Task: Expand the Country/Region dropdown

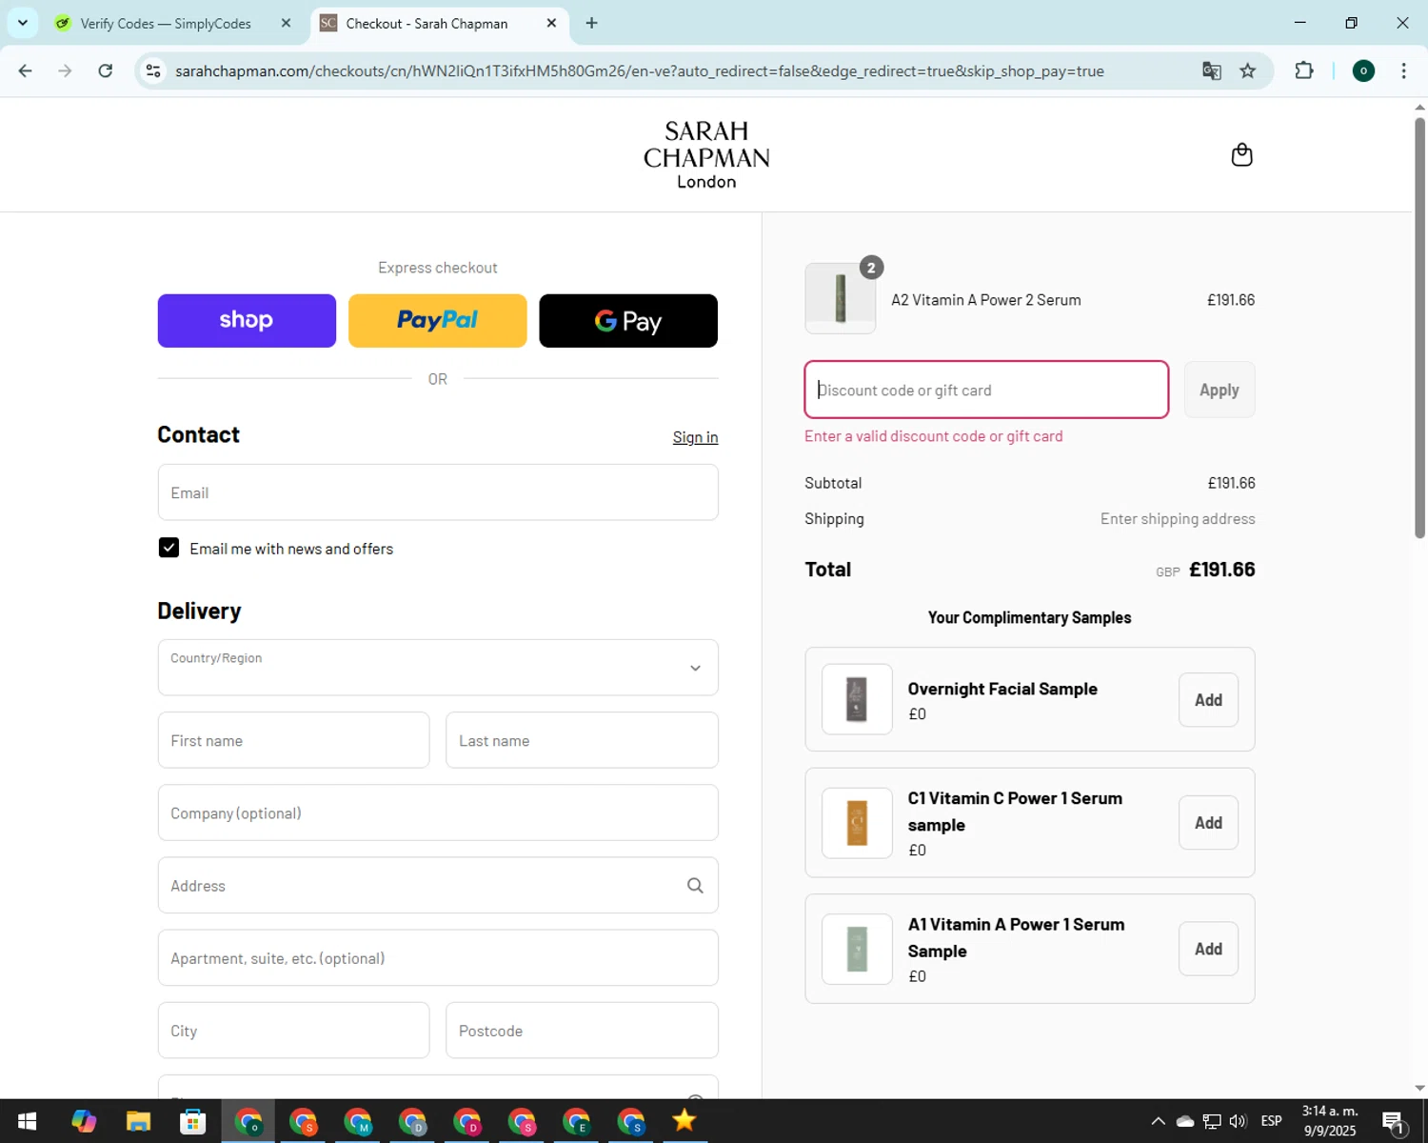Action: [x=438, y=668]
